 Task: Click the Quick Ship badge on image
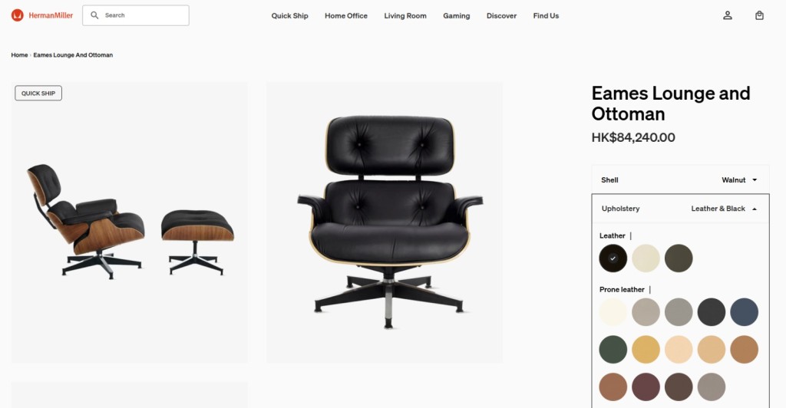38,93
